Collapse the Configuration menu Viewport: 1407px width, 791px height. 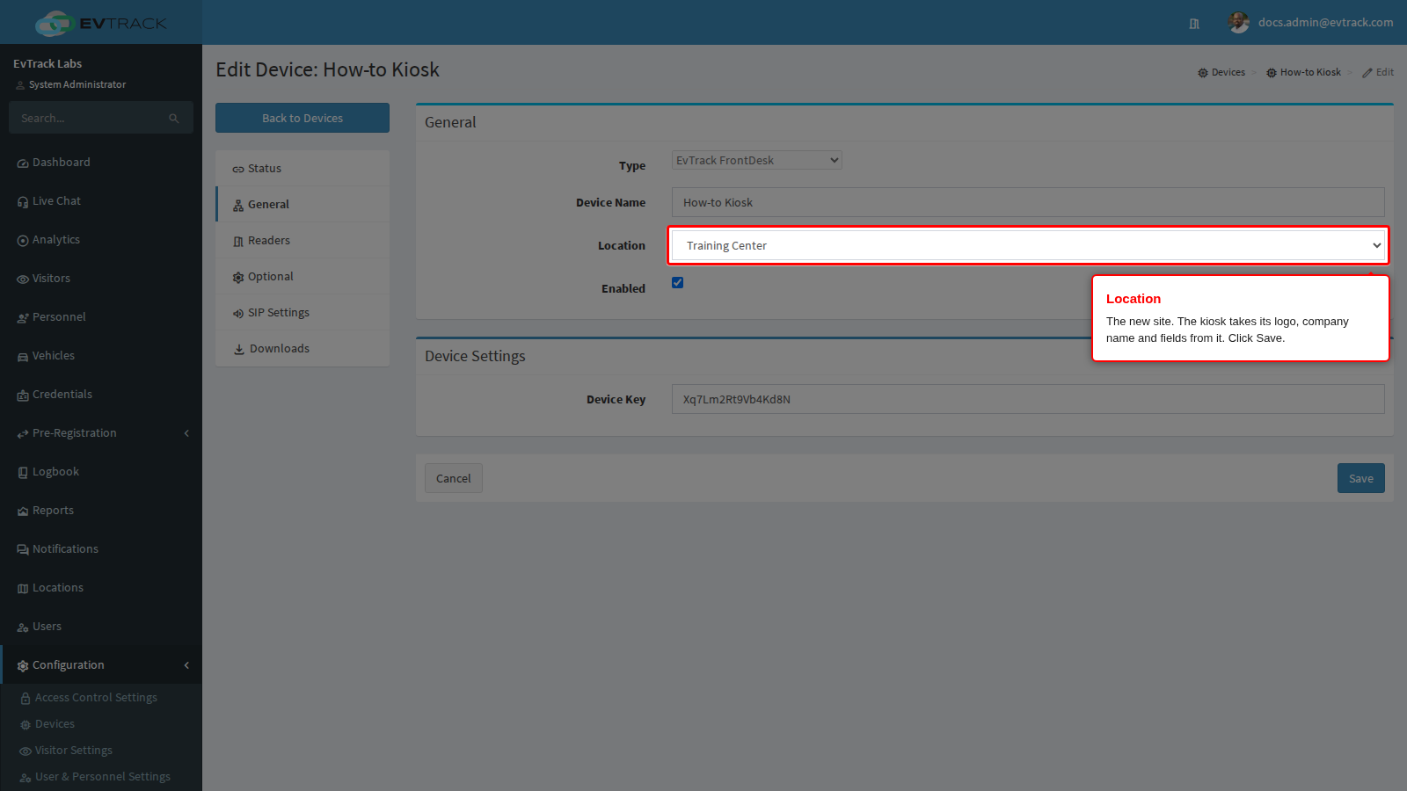pyautogui.click(x=101, y=665)
